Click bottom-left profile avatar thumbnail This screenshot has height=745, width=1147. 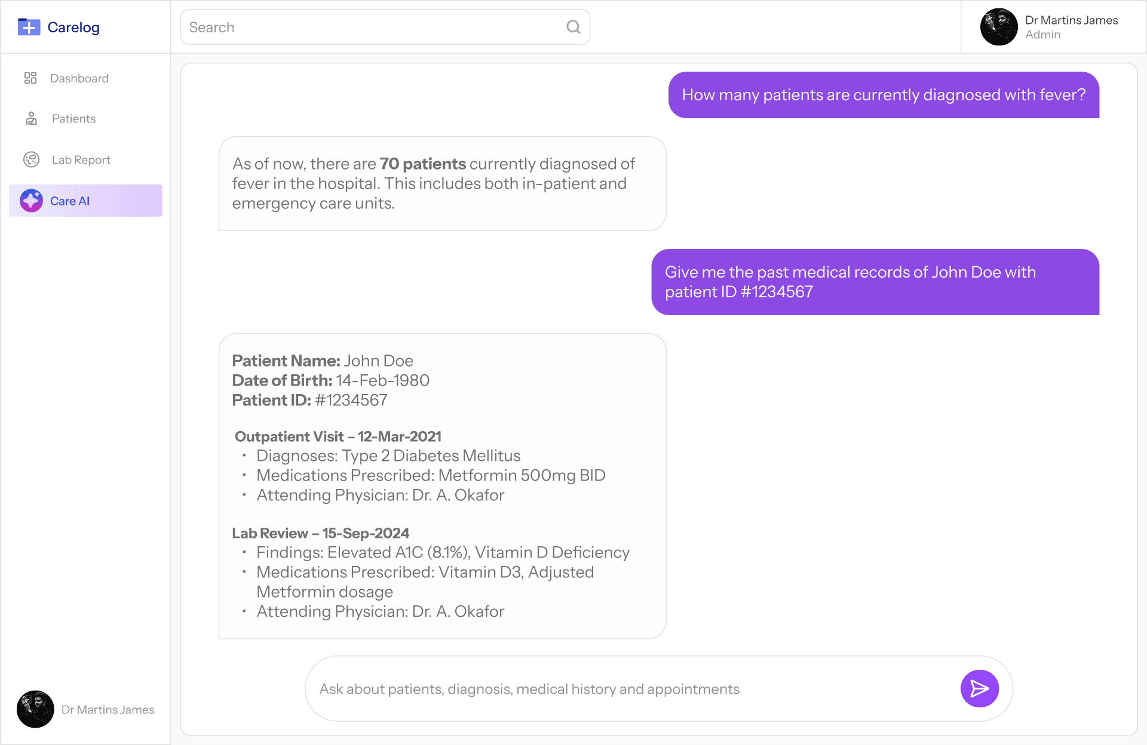35,709
